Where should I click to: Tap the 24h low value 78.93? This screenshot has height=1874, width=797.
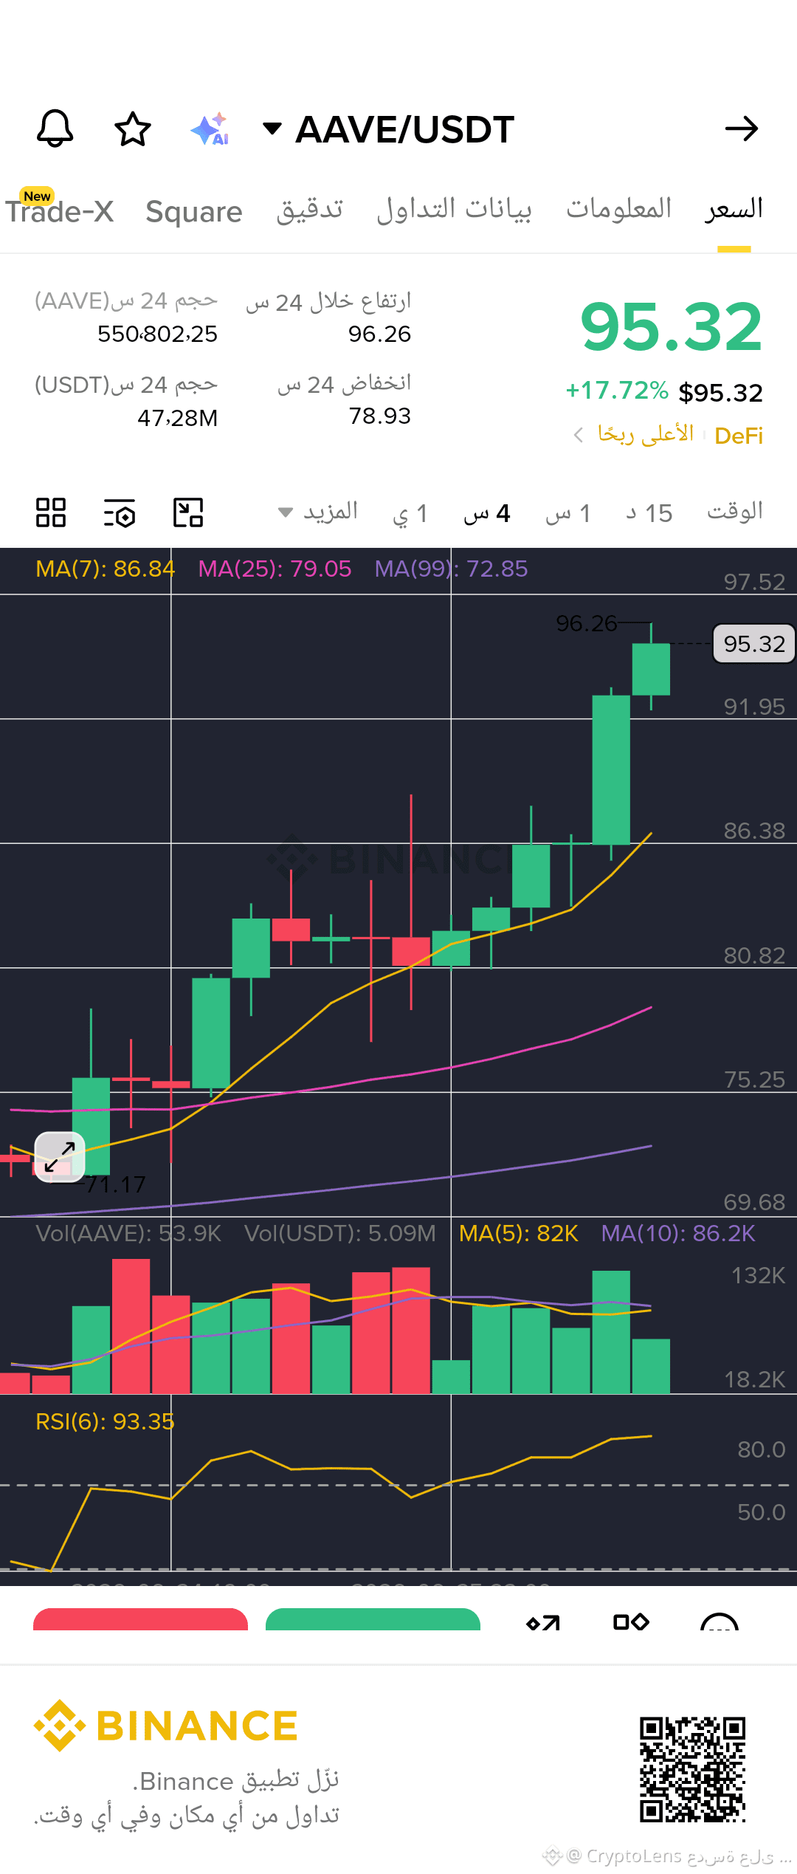pyautogui.click(x=379, y=416)
